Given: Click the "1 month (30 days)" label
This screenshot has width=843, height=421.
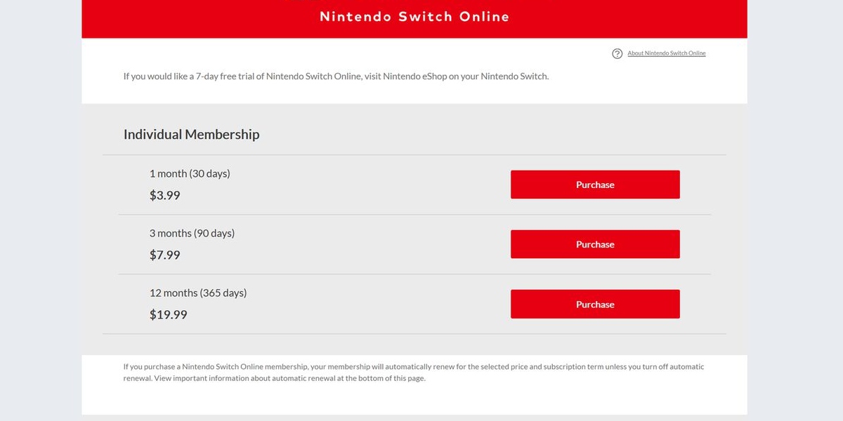Looking at the screenshot, I should click(x=190, y=173).
